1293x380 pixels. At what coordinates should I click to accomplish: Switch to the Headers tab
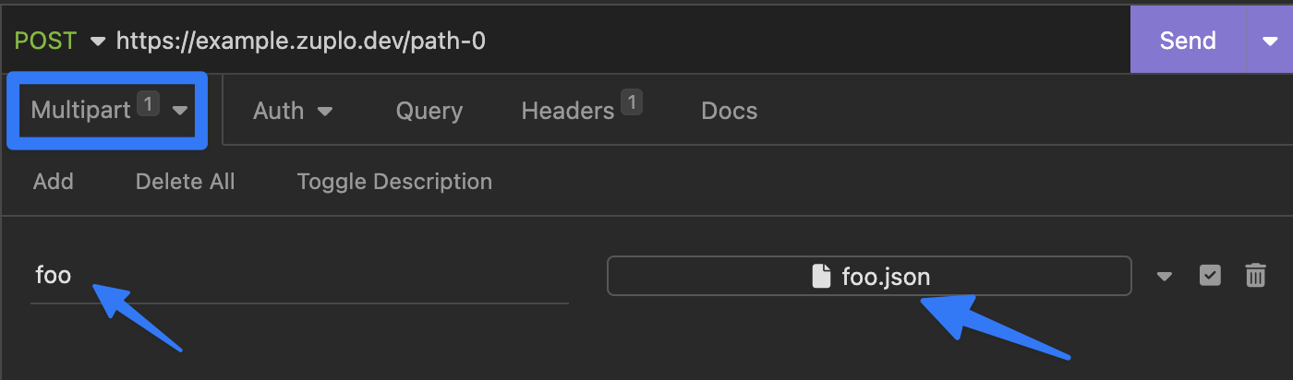[x=568, y=111]
